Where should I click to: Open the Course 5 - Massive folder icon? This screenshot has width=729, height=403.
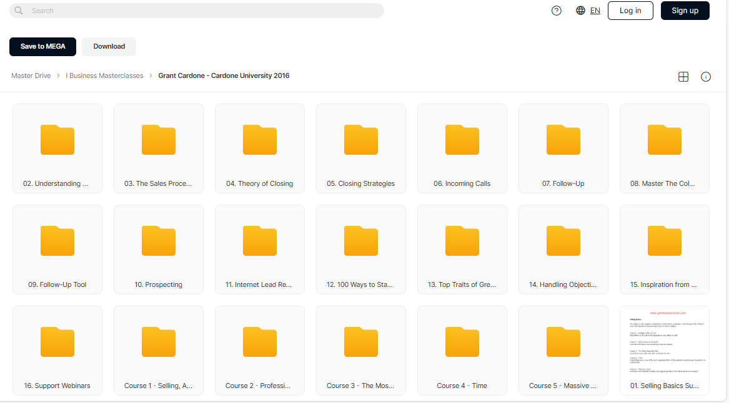pos(563,342)
